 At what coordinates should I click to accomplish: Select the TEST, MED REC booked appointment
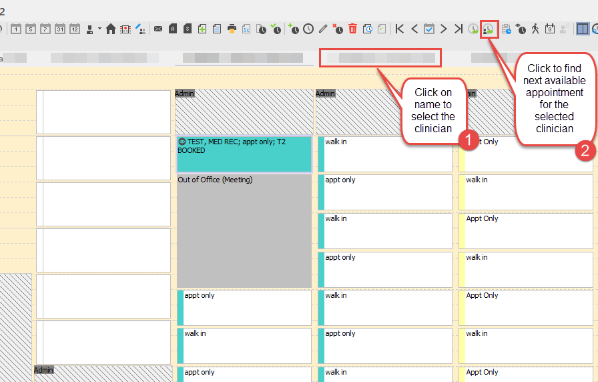(244, 154)
